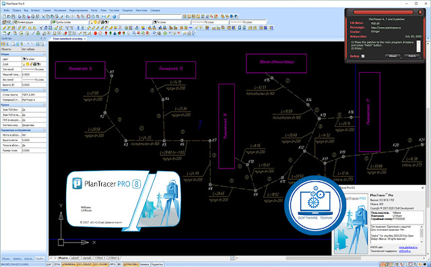Toggle ОРТО mode in status bar
Screen dimensions: 431x267
pos(112,264)
